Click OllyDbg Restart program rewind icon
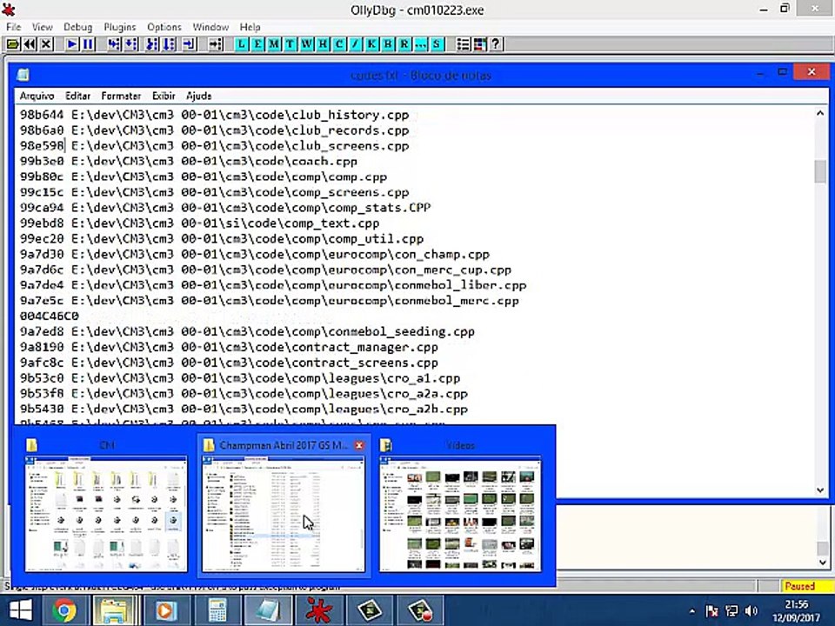The image size is (835, 626). click(x=30, y=44)
